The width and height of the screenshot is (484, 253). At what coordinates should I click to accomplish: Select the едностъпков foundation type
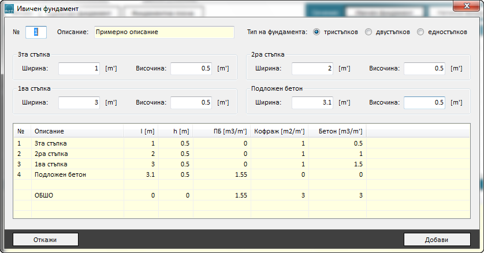pyautogui.click(x=420, y=32)
